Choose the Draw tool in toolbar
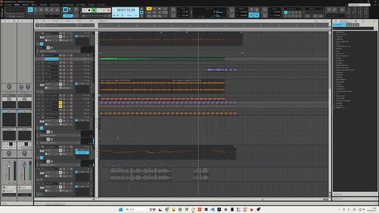This screenshot has height=213, width=379. point(52,10)
